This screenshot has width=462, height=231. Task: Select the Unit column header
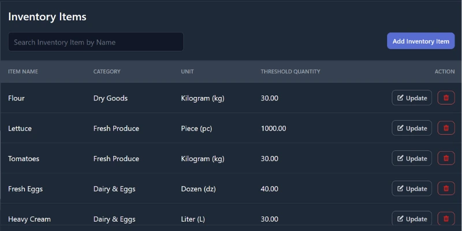tap(187, 72)
